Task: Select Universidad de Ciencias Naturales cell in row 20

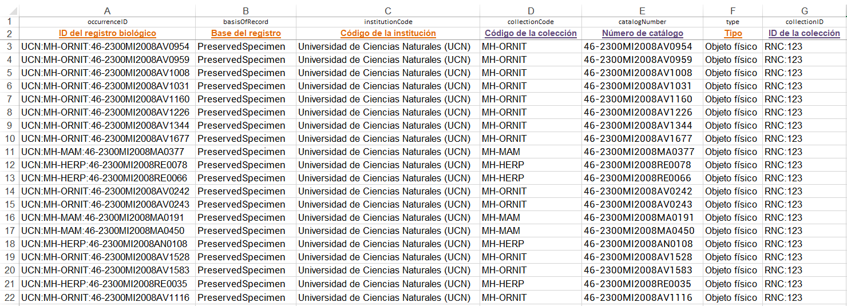Action: click(388, 270)
